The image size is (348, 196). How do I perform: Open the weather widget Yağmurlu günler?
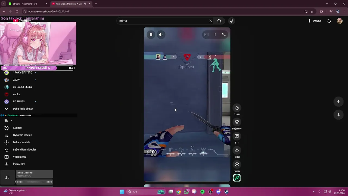15,192
